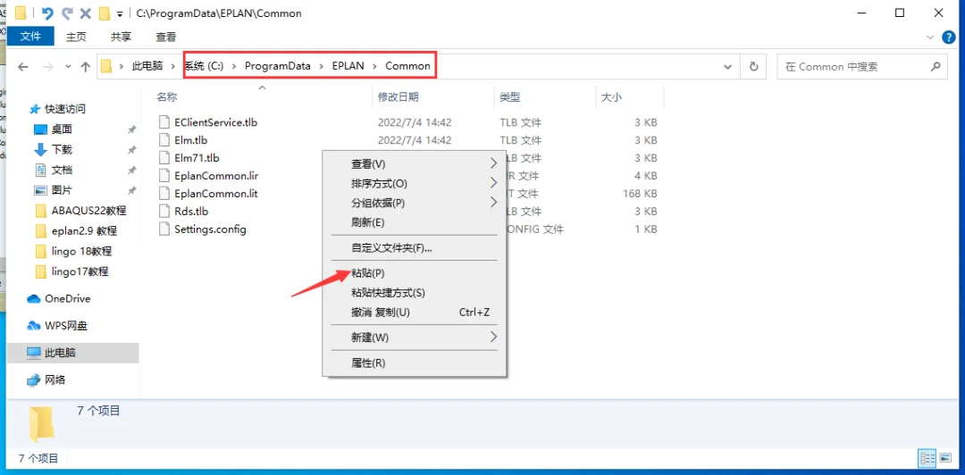
Task: Go up one folder level arrow
Action: click(86, 66)
